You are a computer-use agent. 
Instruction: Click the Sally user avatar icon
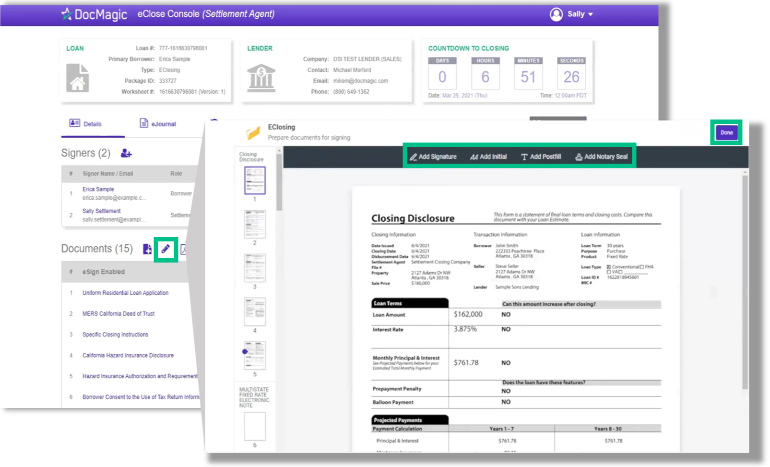coord(556,14)
